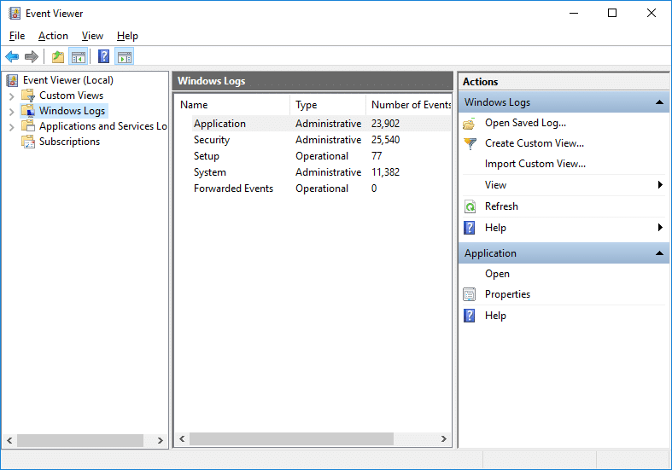
Task: Open the Action menu
Action: click(x=53, y=36)
